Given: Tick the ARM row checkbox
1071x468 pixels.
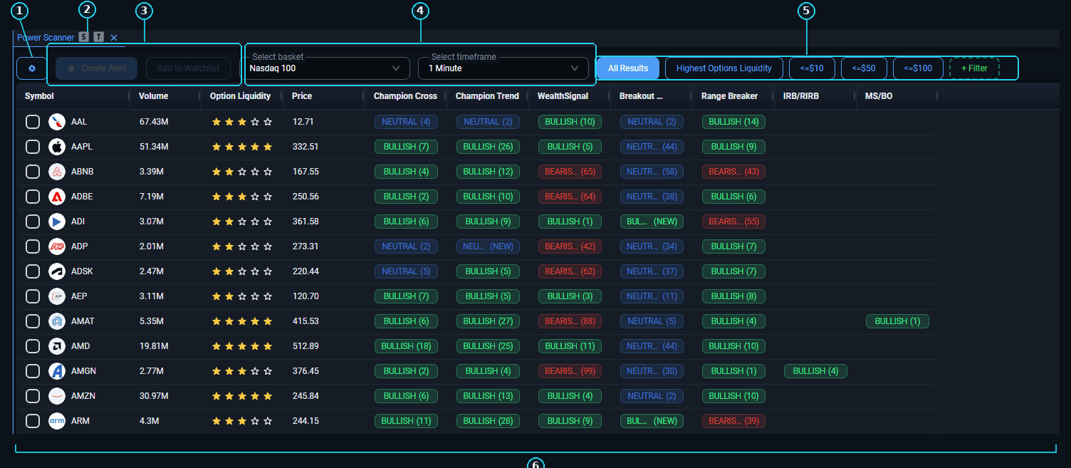Looking at the screenshot, I should [33, 421].
